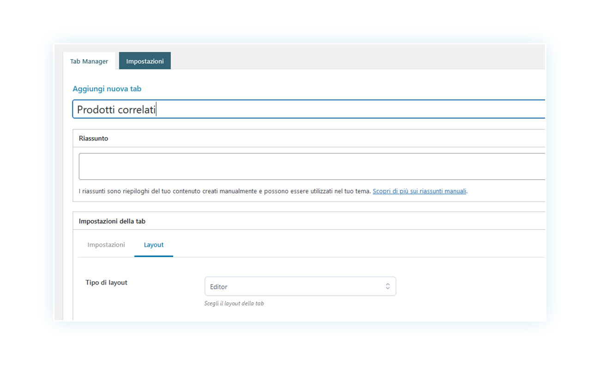The width and height of the screenshot is (600, 365).
Task: Select the Layout sub-tab
Action: [x=154, y=245]
